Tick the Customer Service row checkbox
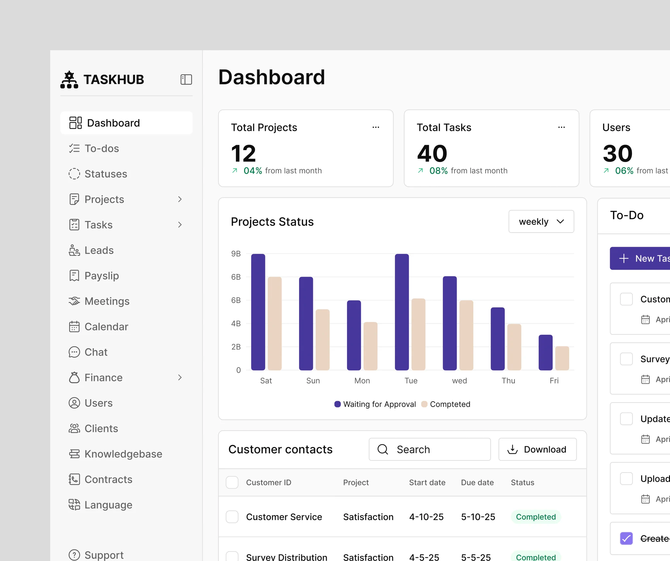 click(232, 517)
